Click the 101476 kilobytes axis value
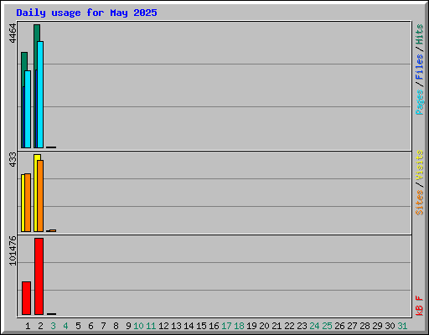Viewport: 429px width, 335px height. (x=13, y=250)
